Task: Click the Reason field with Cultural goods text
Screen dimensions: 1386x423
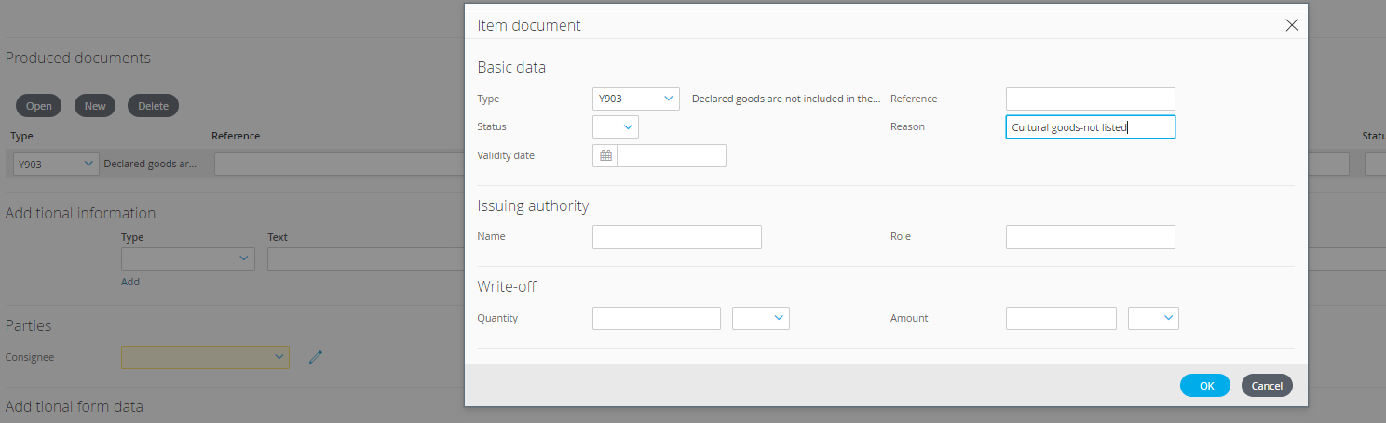Action: pos(1090,127)
